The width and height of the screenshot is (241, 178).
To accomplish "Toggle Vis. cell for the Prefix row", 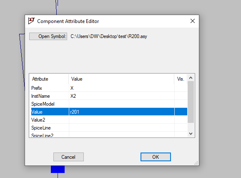I will pos(181,88).
